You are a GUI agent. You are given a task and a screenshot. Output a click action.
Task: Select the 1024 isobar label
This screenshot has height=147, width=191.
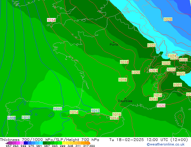point(172,56)
